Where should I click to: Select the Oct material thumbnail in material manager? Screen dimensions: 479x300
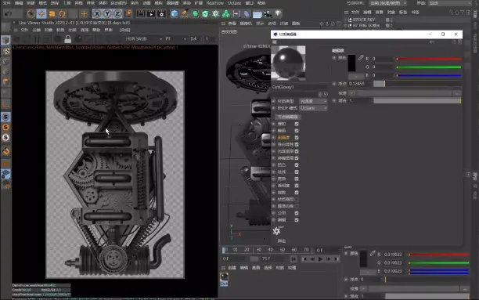pyautogui.click(x=224, y=279)
